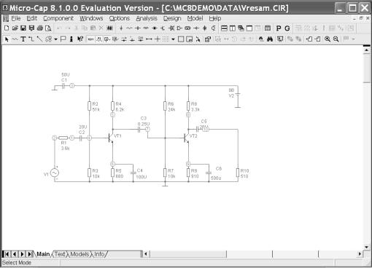372x268 pixels.
Task: Click the Zoom In magnifier
Action: point(328,39)
